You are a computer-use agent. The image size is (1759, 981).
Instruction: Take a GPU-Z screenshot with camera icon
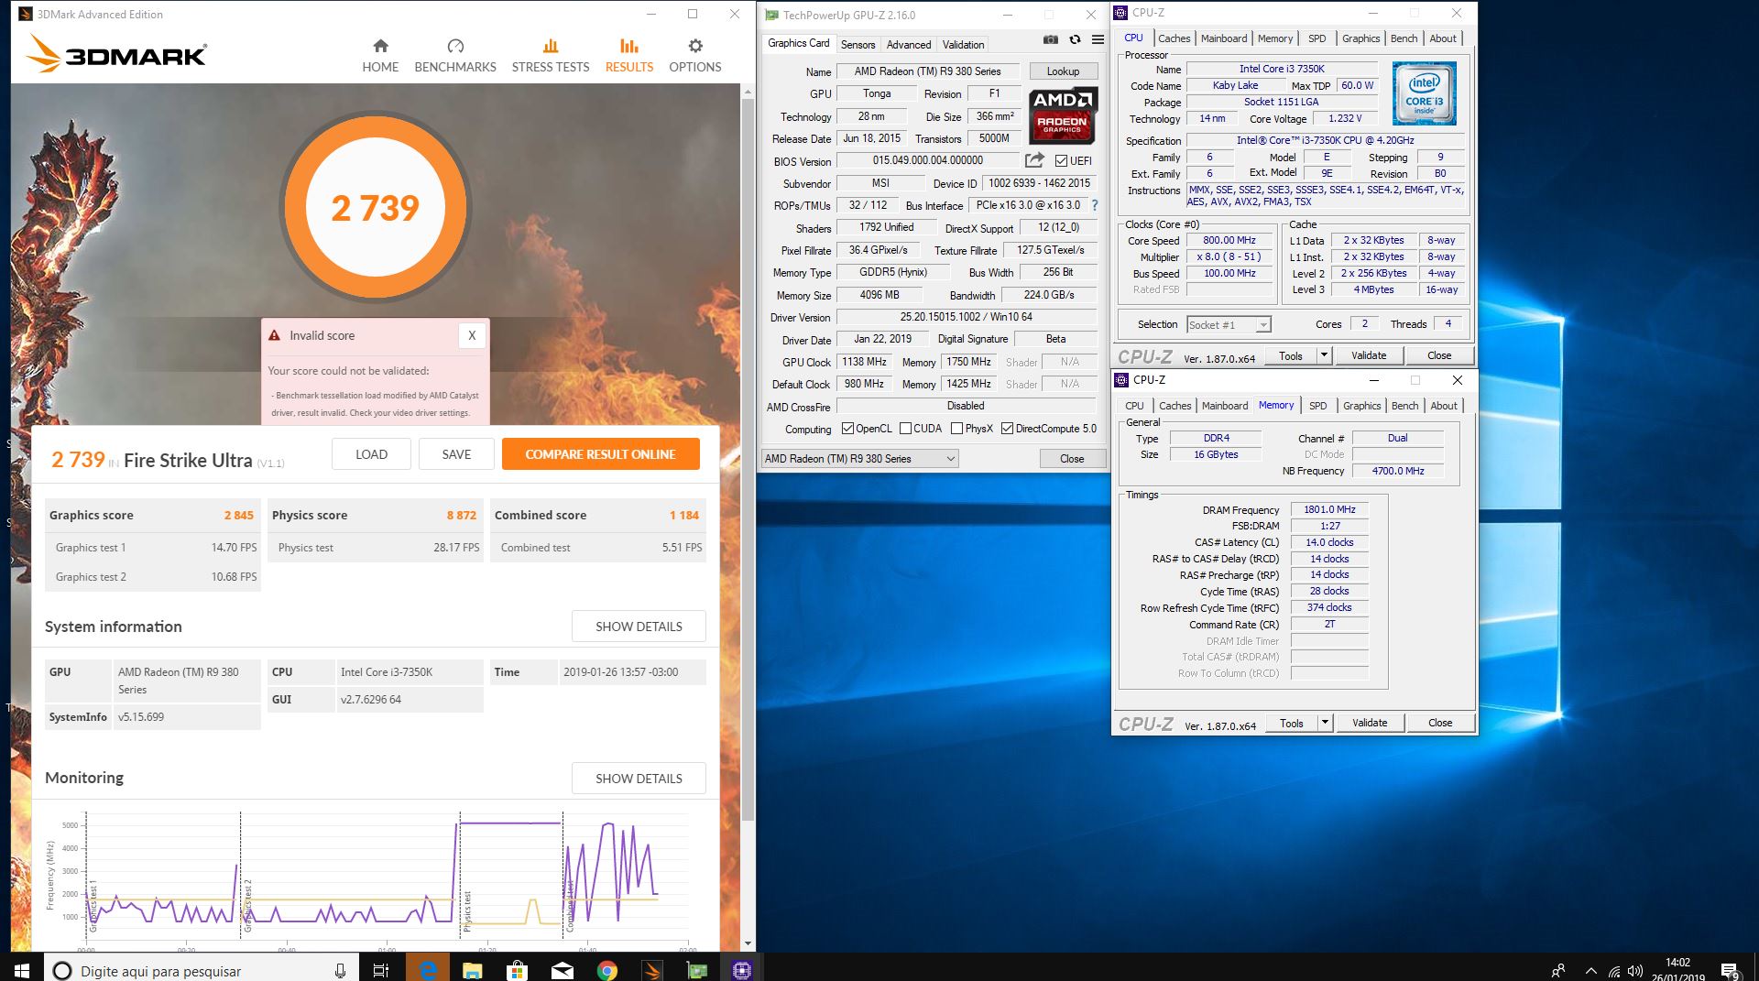point(1051,39)
